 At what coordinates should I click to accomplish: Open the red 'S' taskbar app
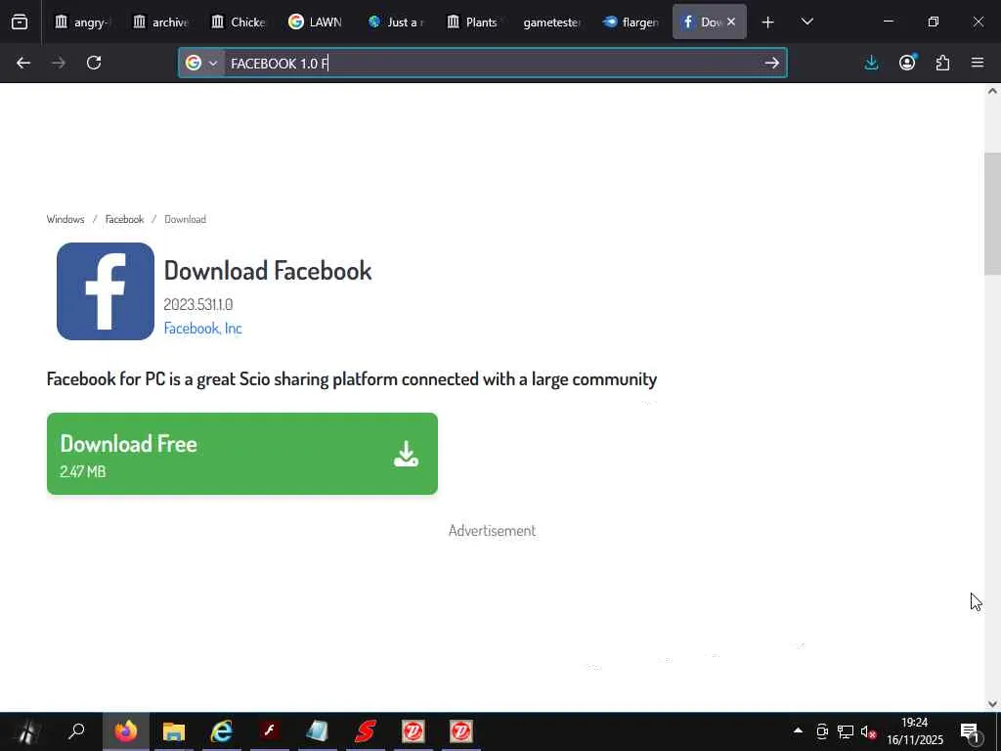click(366, 731)
